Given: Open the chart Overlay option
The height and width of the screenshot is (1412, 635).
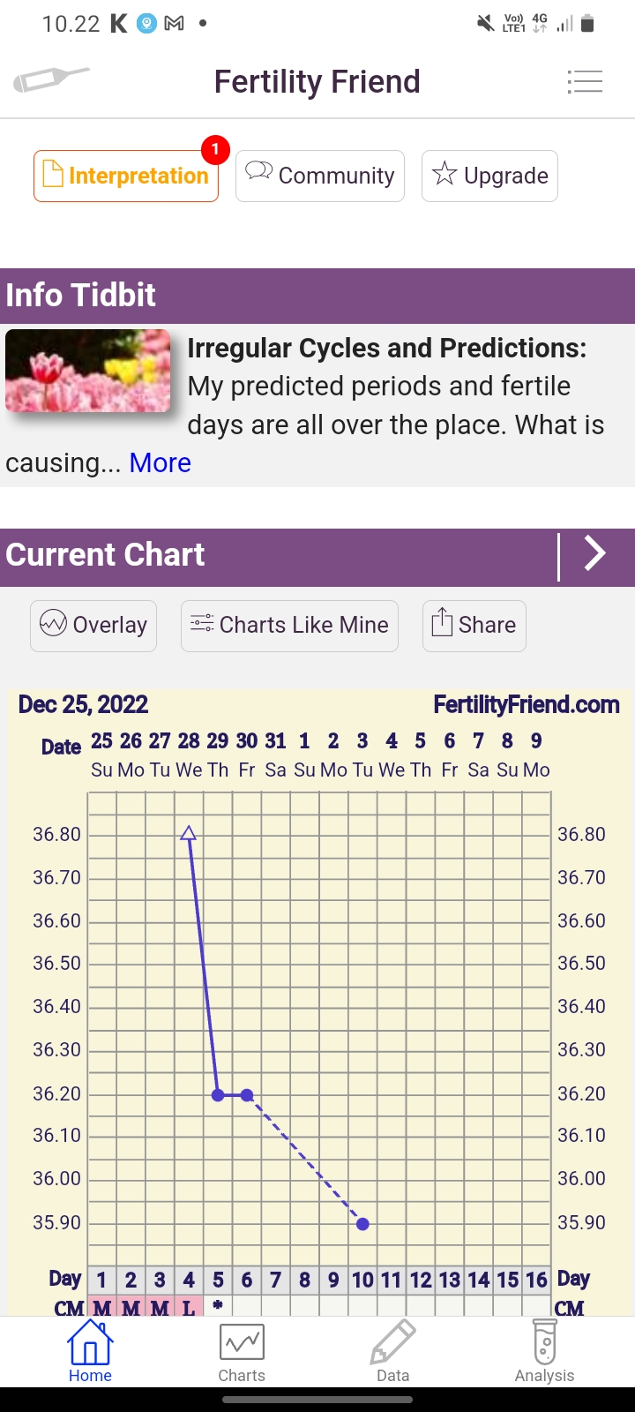Looking at the screenshot, I should (93, 626).
